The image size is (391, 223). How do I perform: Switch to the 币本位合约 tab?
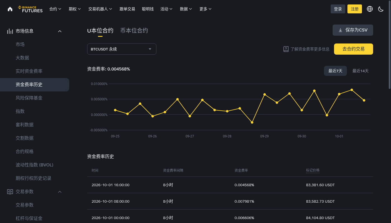click(134, 31)
